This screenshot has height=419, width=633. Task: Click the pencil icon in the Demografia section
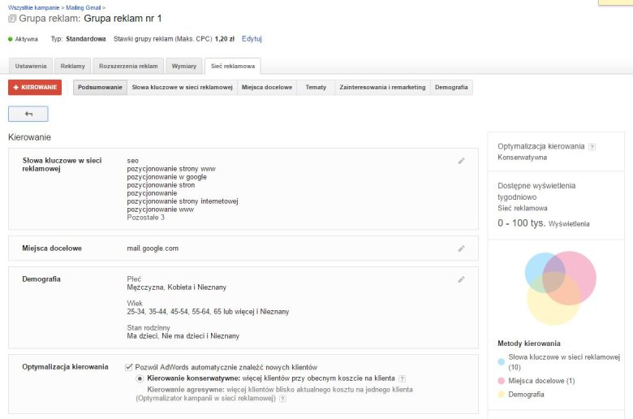click(x=461, y=279)
